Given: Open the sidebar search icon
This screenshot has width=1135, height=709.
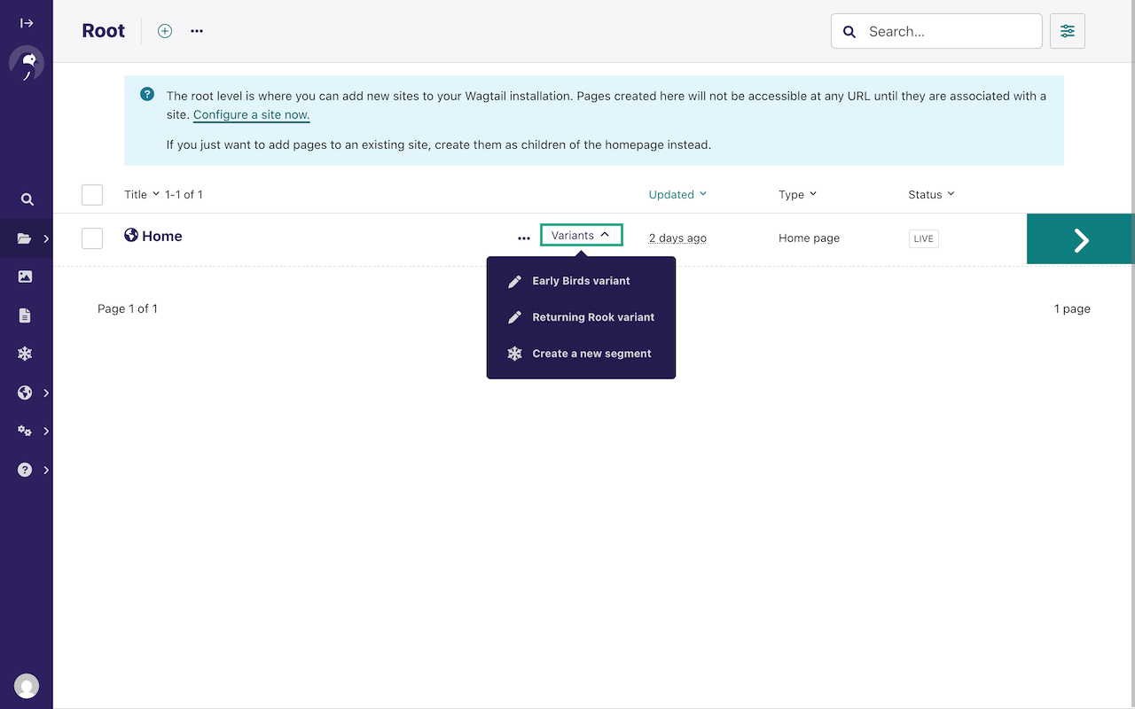Looking at the screenshot, I should tap(27, 199).
